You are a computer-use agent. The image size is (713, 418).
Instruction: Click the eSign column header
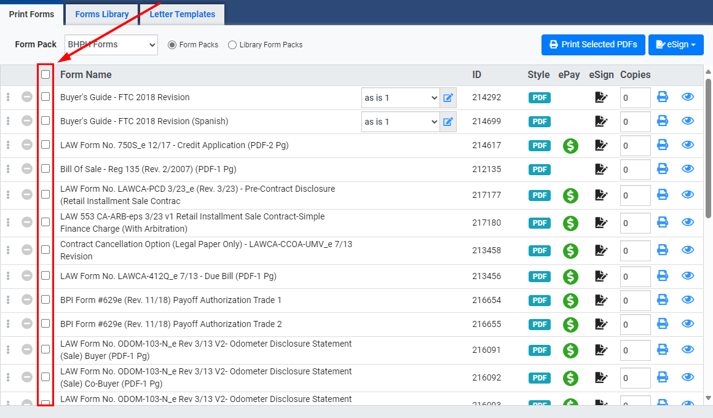[601, 74]
